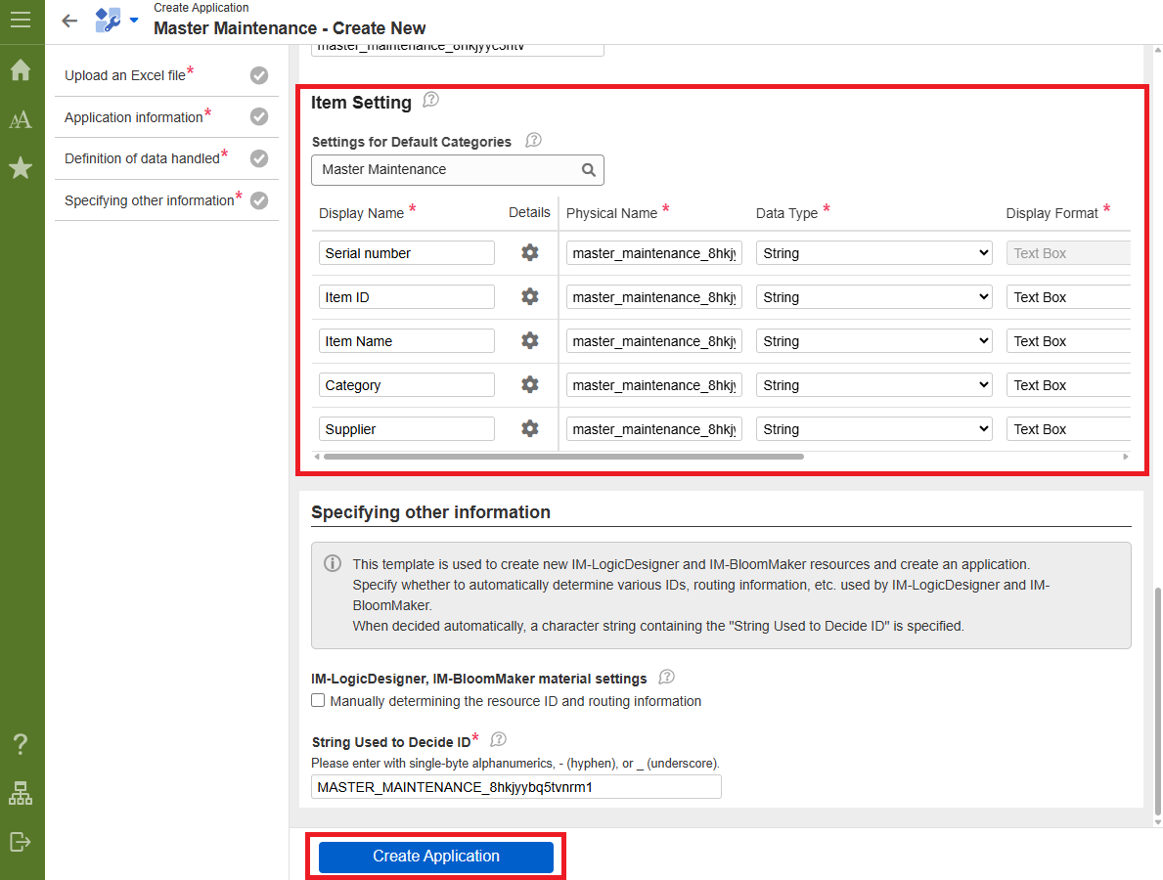Open details gear for Serial number row
This screenshot has width=1163, height=880.
tap(529, 253)
